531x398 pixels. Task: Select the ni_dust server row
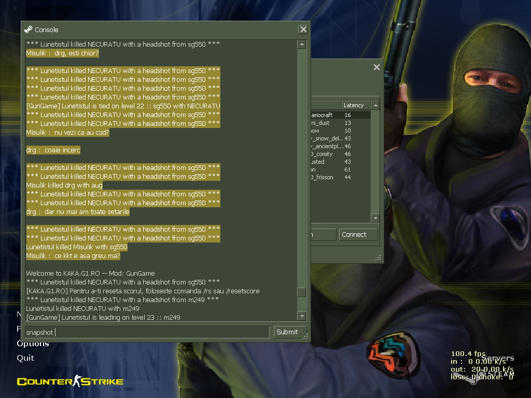tap(341, 123)
